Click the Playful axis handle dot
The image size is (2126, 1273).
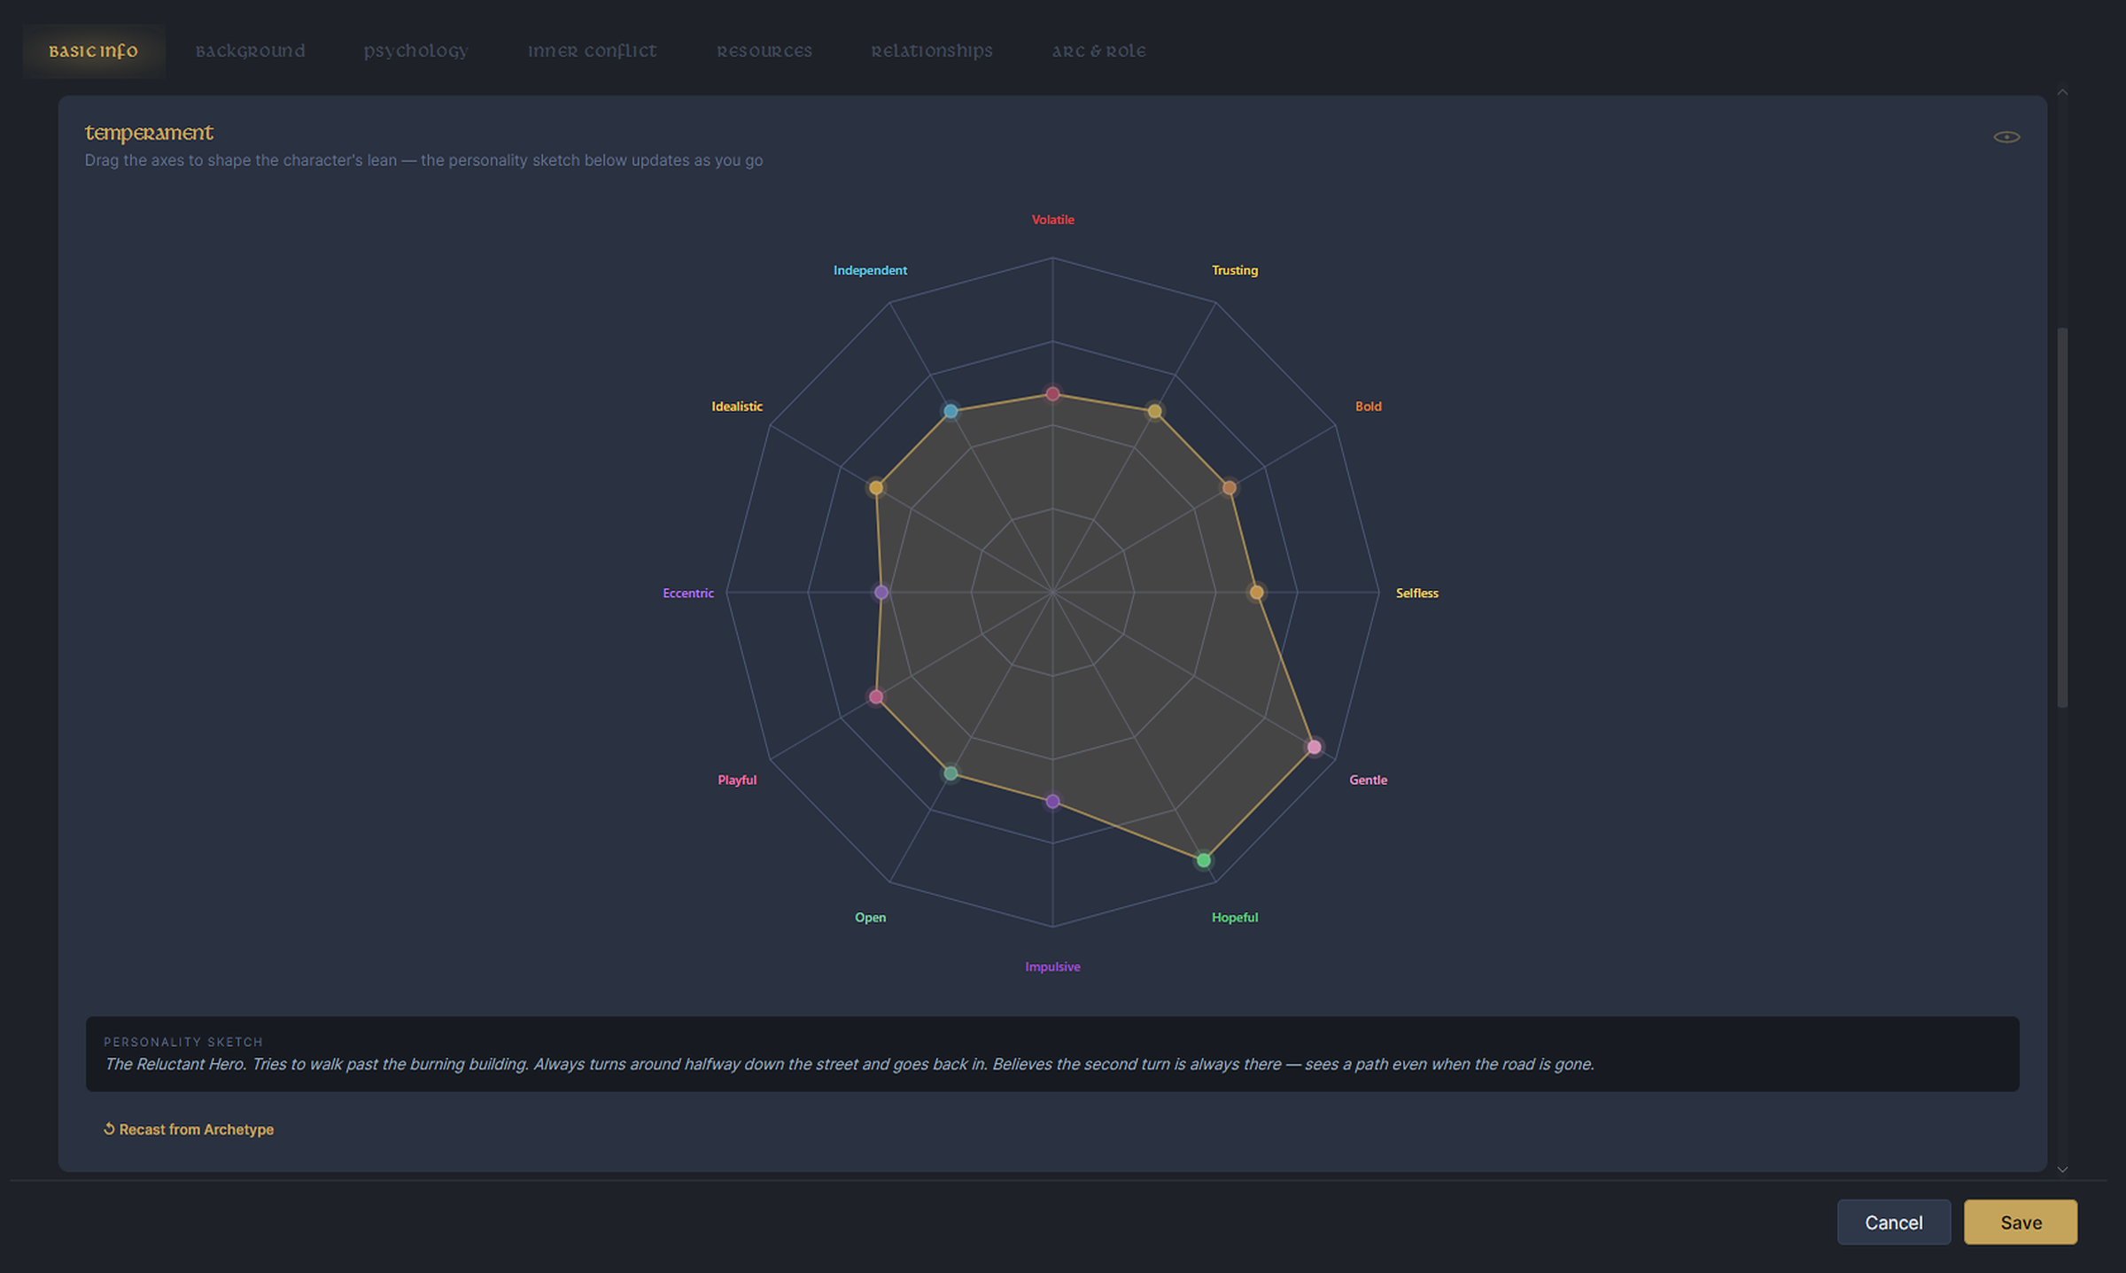[876, 696]
